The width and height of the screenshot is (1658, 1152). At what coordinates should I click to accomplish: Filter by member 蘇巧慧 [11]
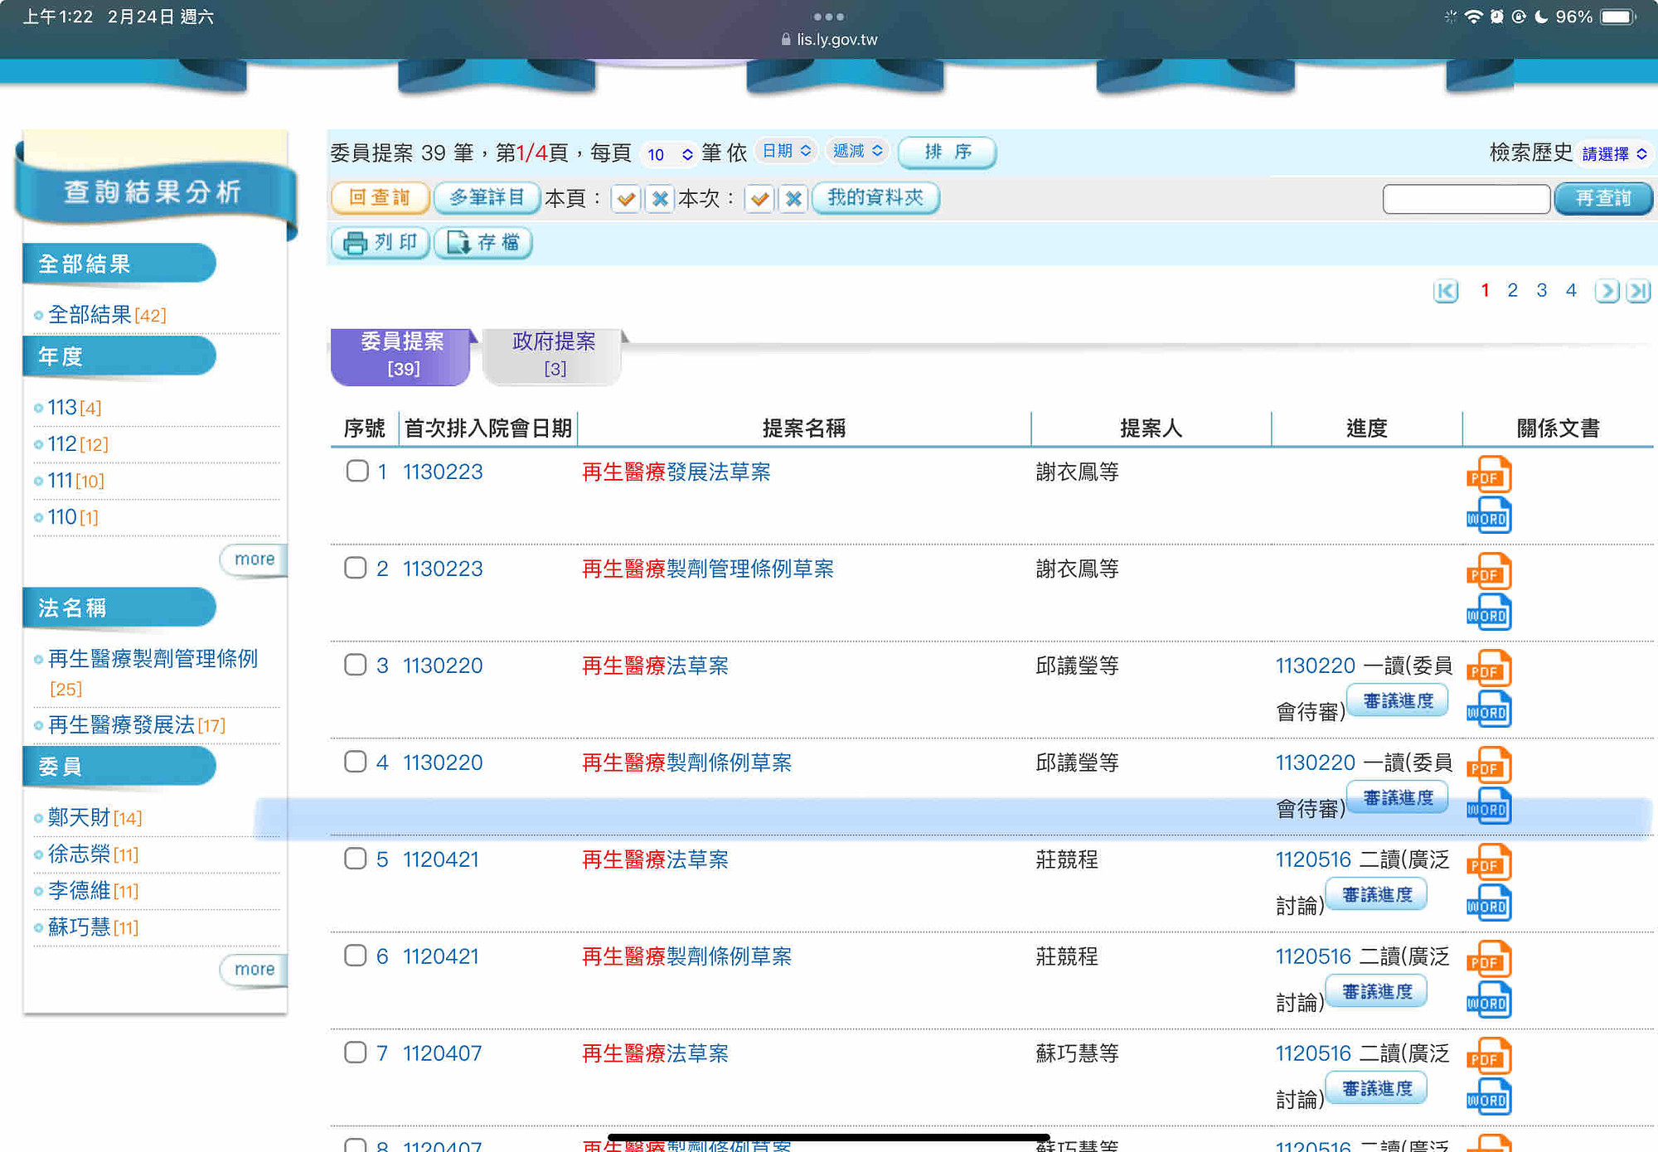93,927
